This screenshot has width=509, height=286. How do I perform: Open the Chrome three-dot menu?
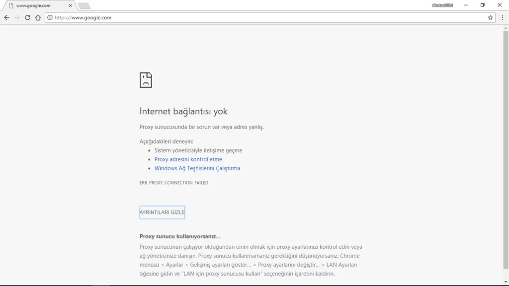502,17
